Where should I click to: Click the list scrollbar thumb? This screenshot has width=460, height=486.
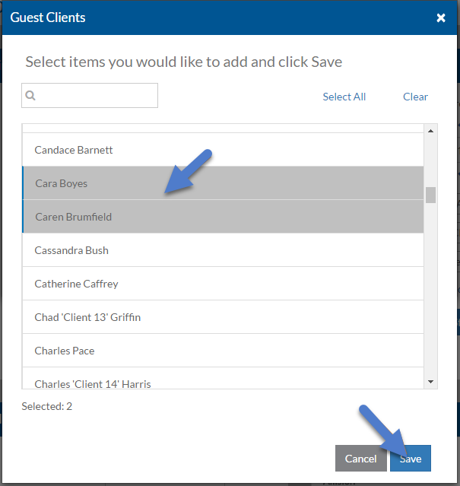430,195
